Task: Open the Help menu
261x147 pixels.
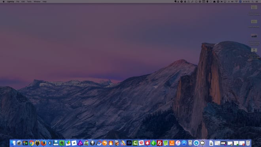Action: 44,2
